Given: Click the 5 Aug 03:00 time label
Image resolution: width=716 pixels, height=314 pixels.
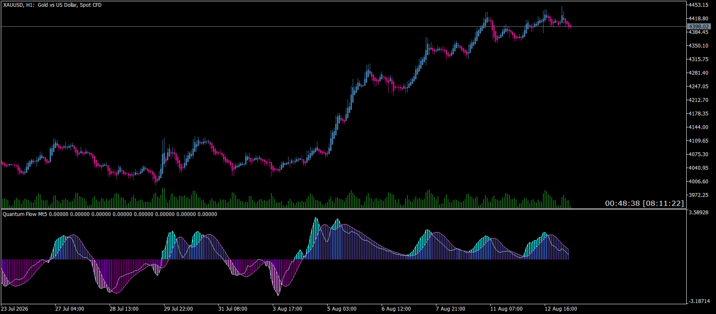Looking at the screenshot, I should [342, 309].
